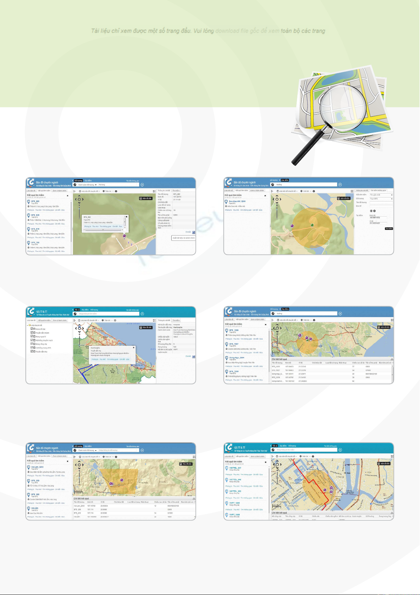Open 'Đối tượng' Trạm BTS dropdown in spatial search panel
420x595 pixels.
(381, 199)
